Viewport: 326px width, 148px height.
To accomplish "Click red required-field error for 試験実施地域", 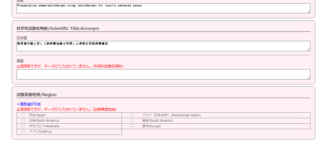I will click(66, 109).
